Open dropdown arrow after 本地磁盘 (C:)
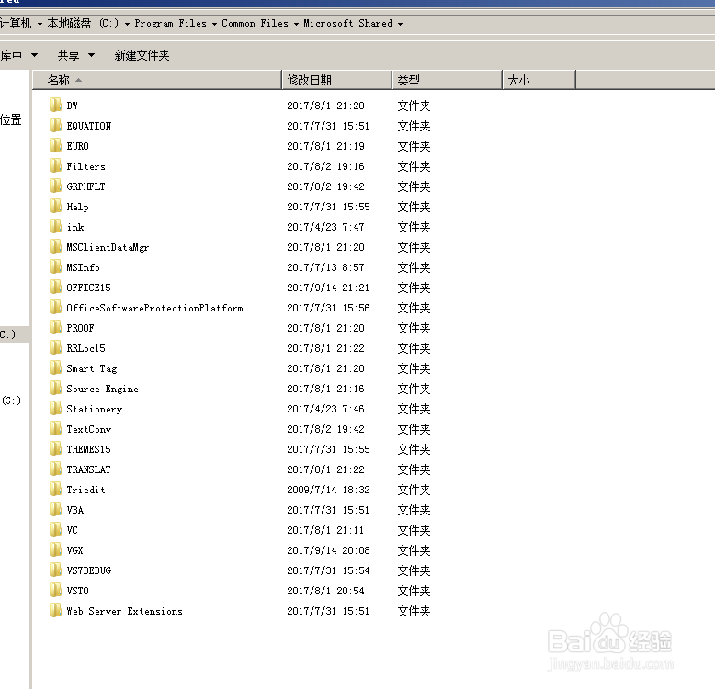 [x=127, y=24]
